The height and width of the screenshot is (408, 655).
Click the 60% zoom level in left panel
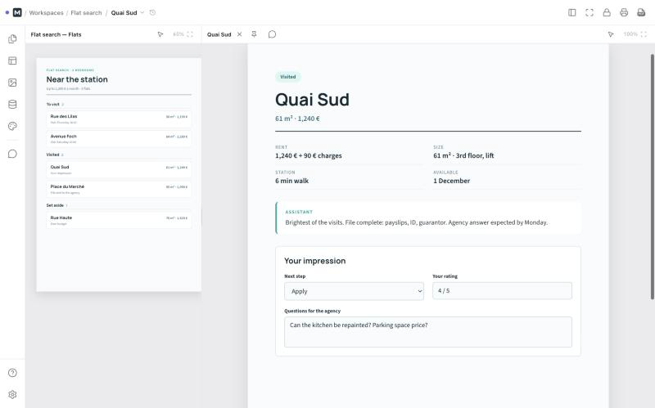[178, 34]
